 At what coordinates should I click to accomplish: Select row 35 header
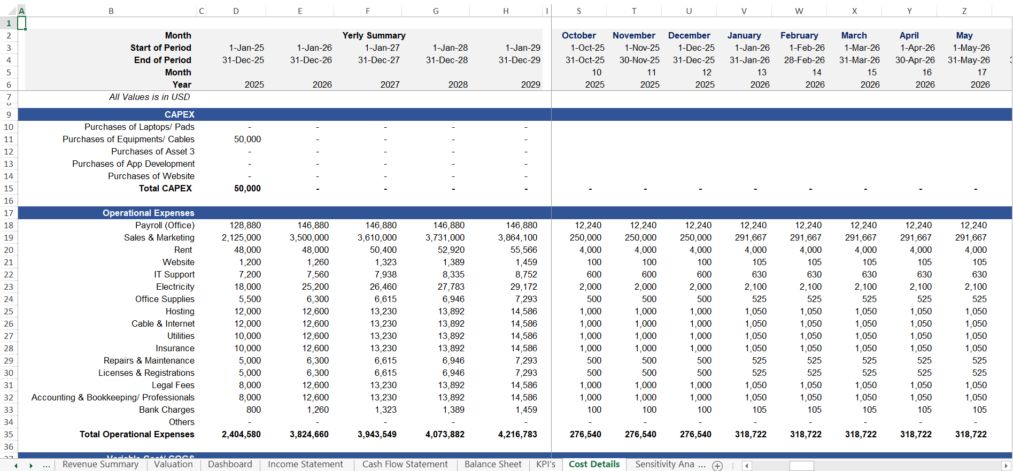click(x=9, y=434)
